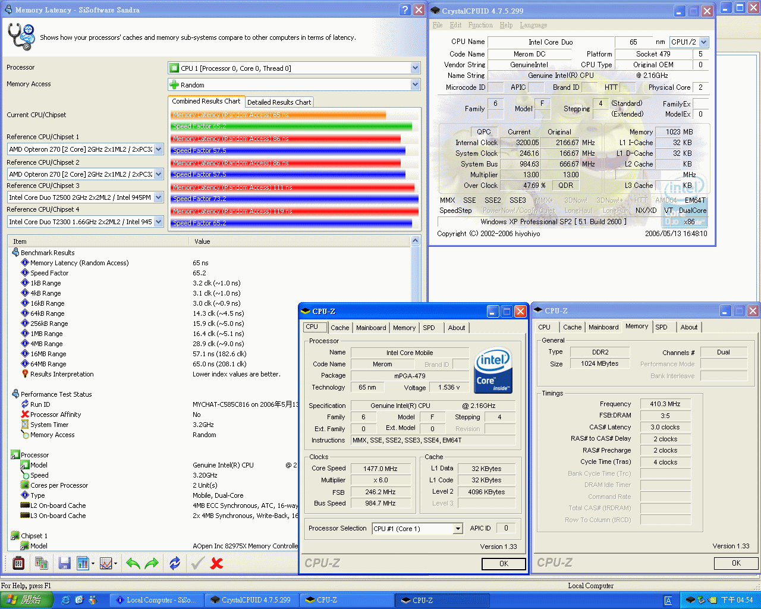
Task: Open the File menu in CrystalCPUID
Action: 438,25
